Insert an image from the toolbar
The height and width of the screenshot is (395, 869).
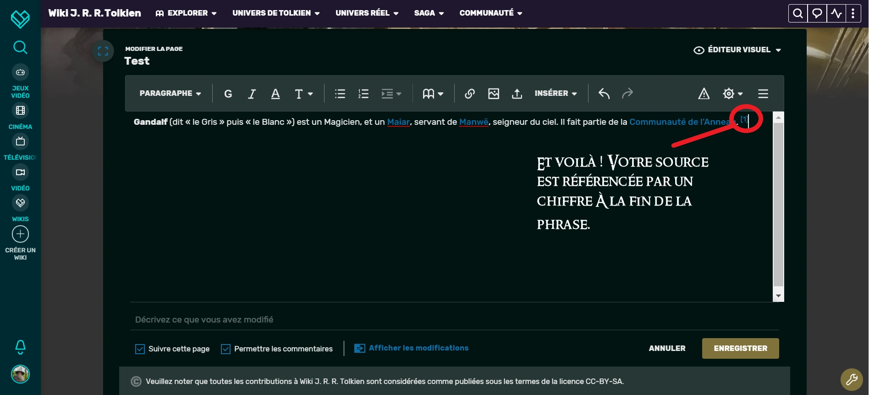[494, 94]
